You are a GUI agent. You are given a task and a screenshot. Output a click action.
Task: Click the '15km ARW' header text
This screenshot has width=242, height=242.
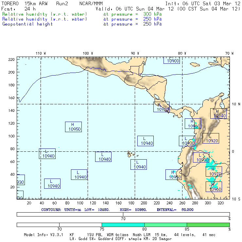(36, 4)
